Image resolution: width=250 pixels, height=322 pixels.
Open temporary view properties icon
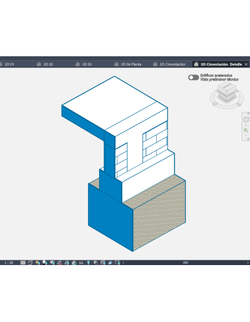96,262
